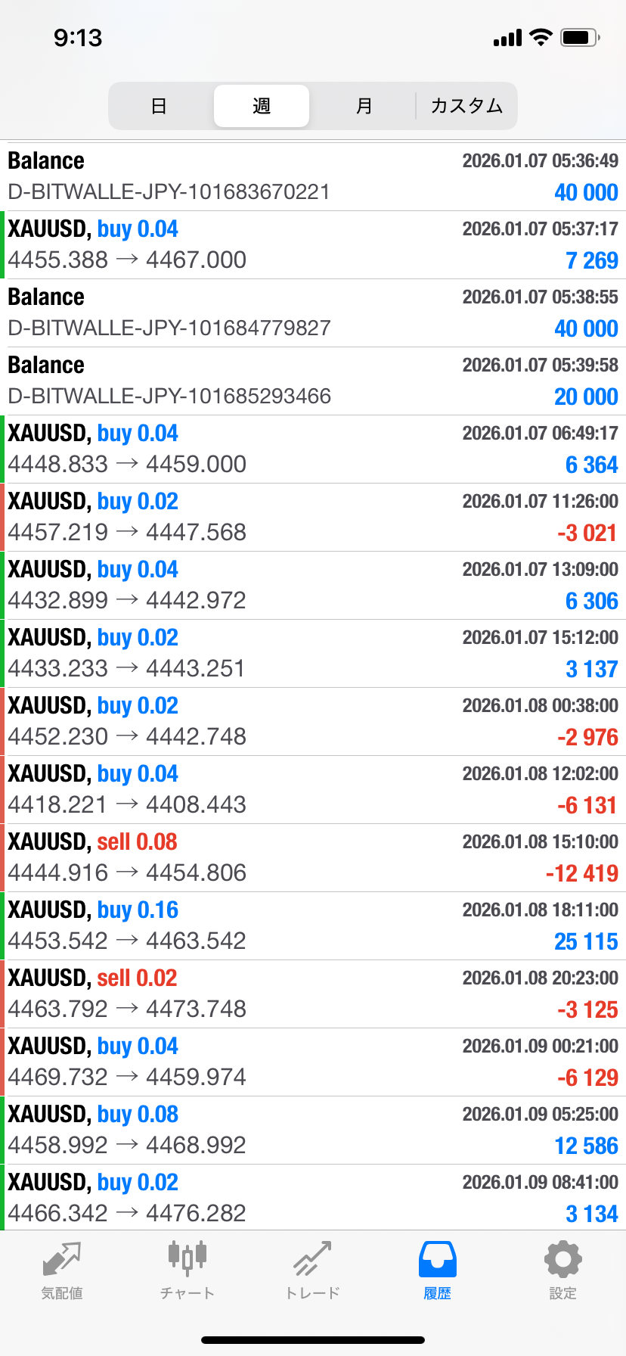The height and width of the screenshot is (1356, 626).
Task: Open the XAUUSD buy 0.16 trade row
Action: [x=313, y=925]
